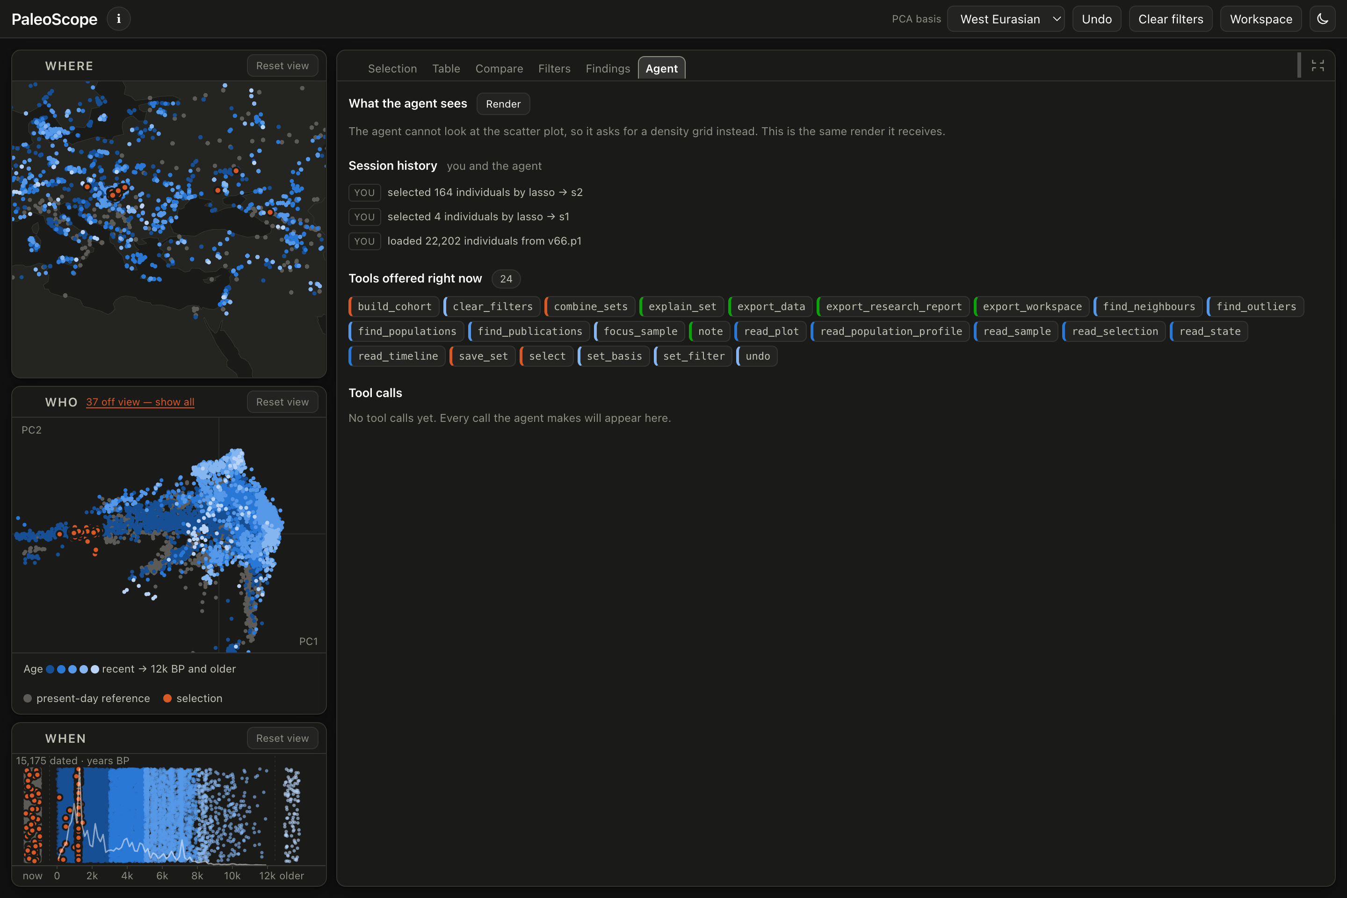Image resolution: width=1347 pixels, height=898 pixels.
Task: Show all 37 off-view points link
Action: [140, 402]
